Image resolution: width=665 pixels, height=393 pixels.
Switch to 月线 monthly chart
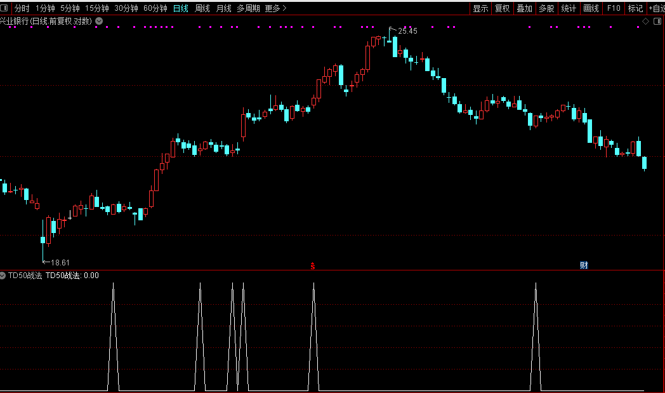tap(223, 8)
